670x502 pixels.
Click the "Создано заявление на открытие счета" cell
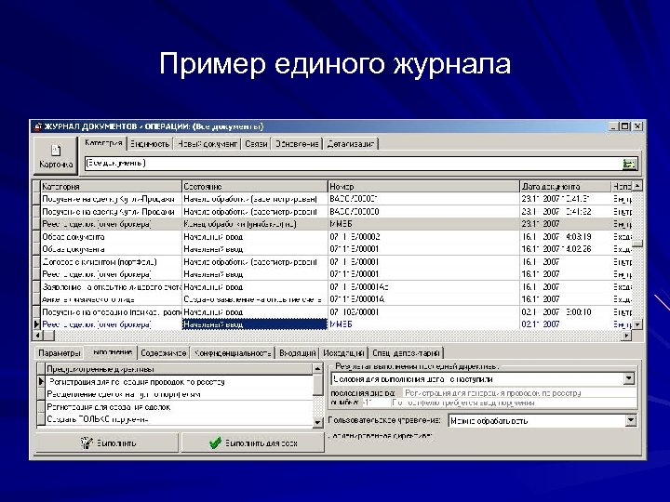(x=255, y=299)
